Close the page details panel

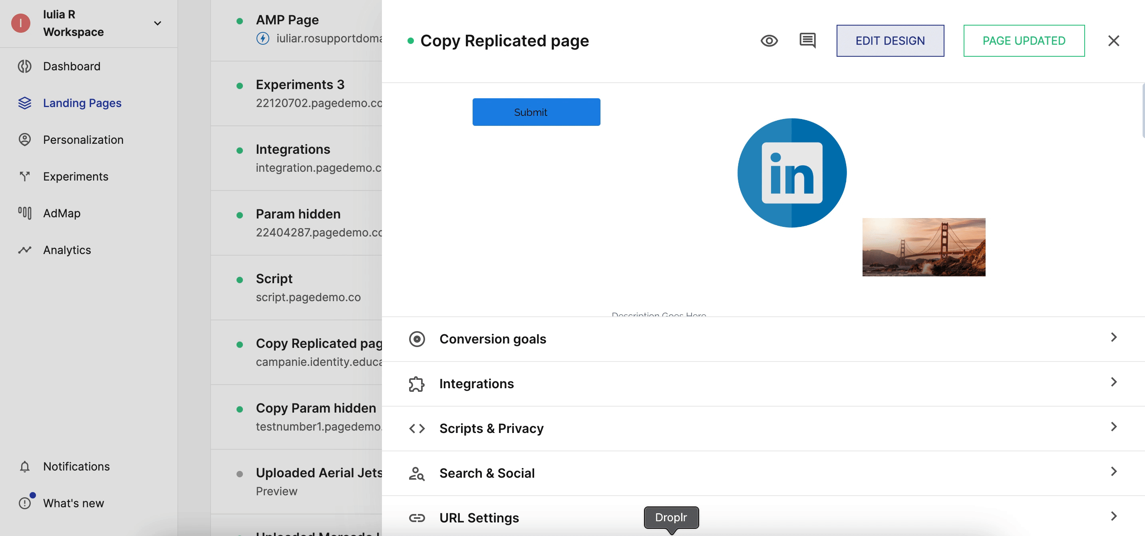(x=1113, y=41)
